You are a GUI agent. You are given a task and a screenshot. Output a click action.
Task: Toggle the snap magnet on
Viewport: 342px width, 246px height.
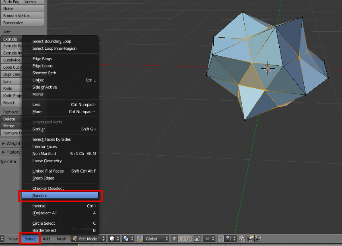pyautogui.click(x=221, y=239)
